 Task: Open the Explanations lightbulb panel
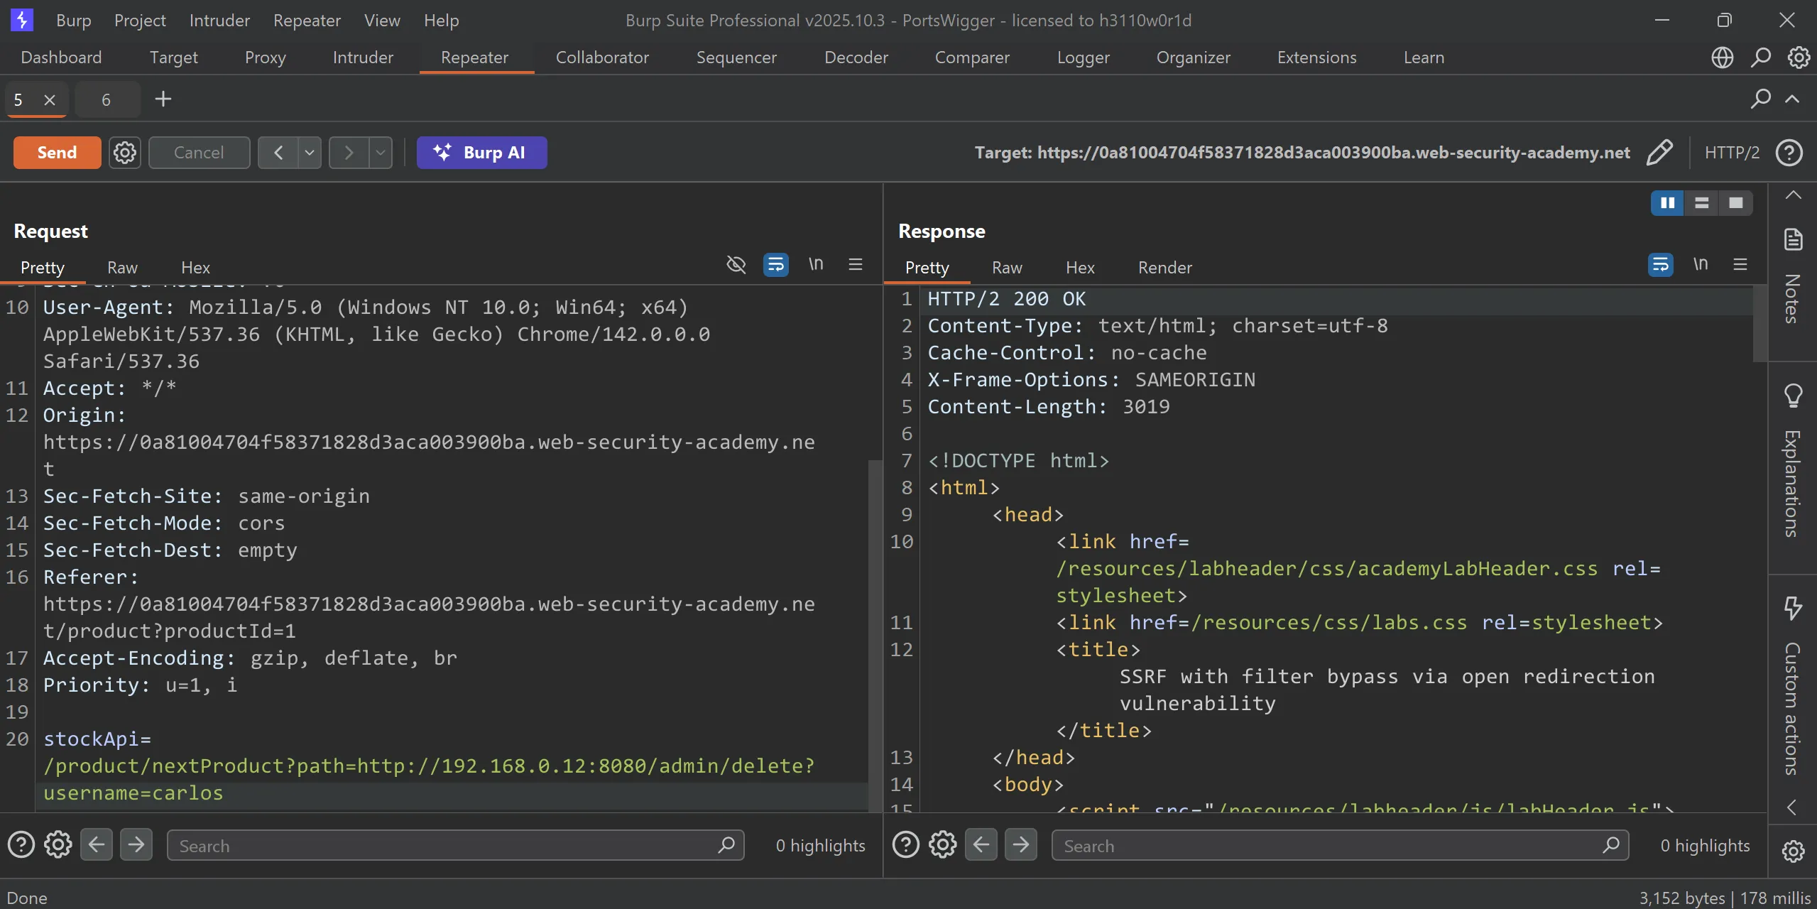(1793, 395)
